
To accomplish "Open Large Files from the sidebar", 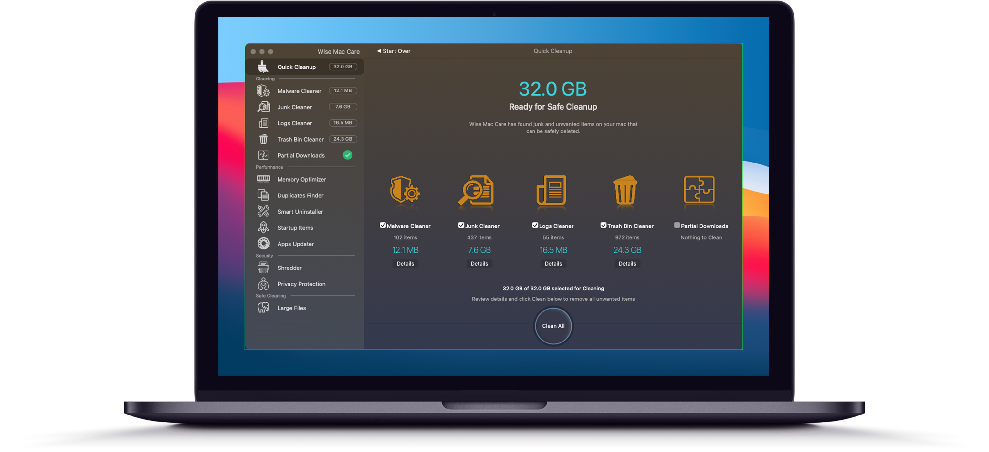I will pyautogui.click(x=304, y=308).
